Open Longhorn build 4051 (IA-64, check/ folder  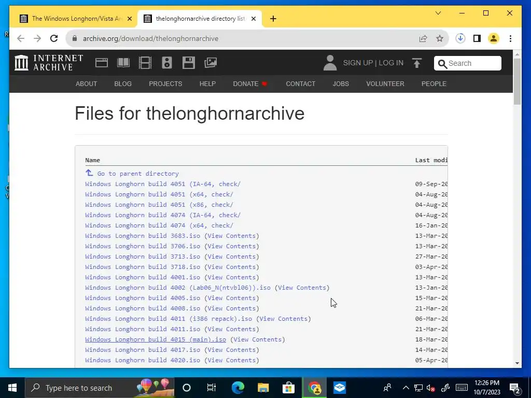pos(163,184)
